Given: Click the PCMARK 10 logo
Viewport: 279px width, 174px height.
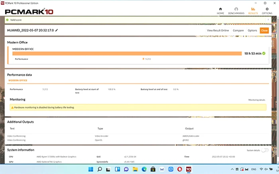Looking at the screenshot, I should (x=29, y=12).
